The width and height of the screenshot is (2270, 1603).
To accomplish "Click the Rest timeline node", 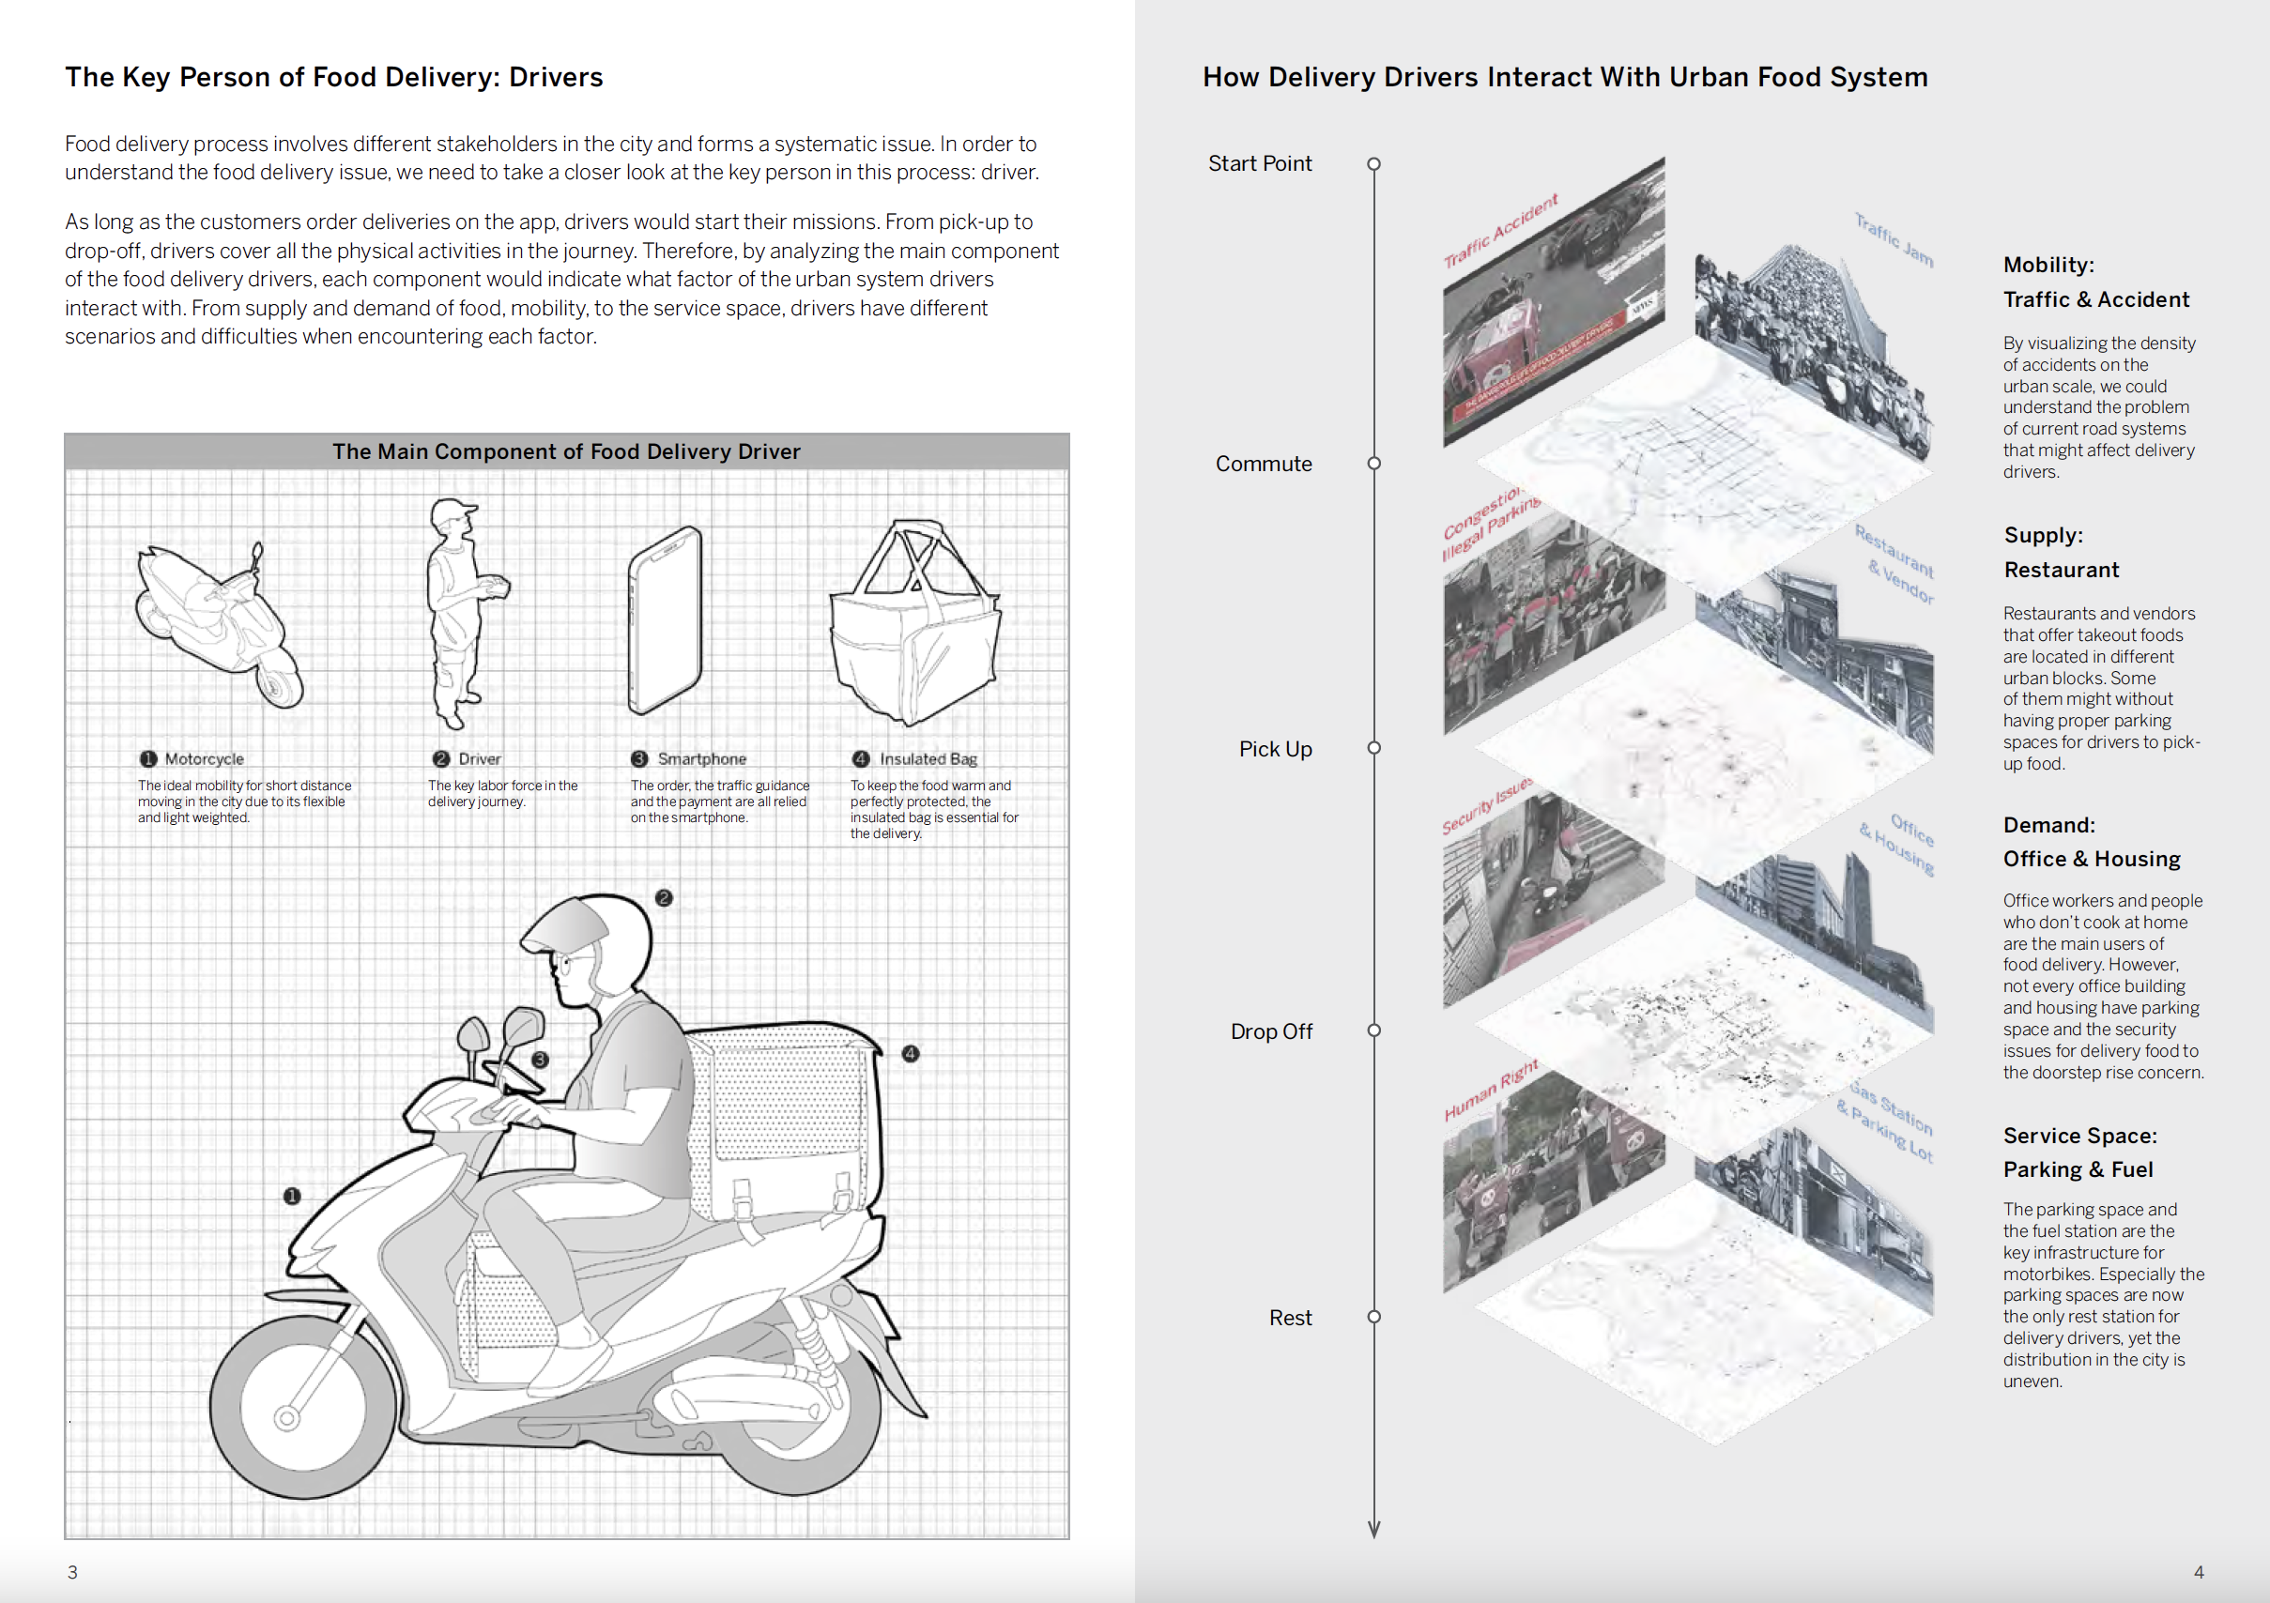I will pos(1373,1317).
